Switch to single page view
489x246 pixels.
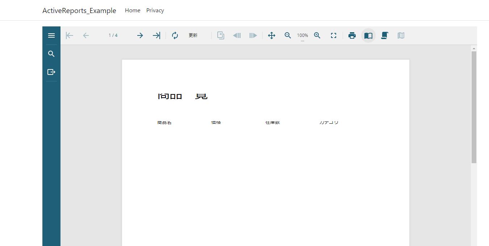click(368, 35)
